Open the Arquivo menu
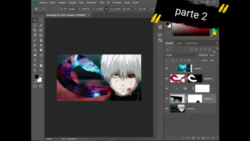Screen dimensions: 250x141 tap(43, 2)
